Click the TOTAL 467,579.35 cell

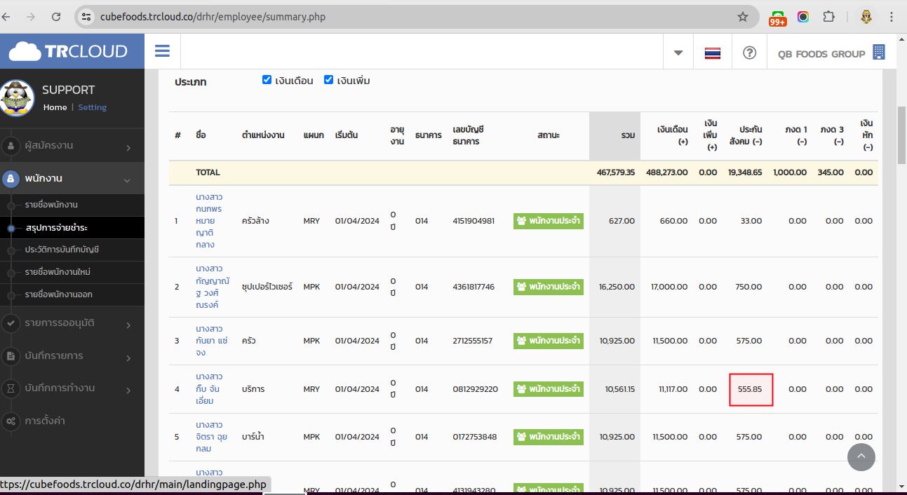point(617,172)
